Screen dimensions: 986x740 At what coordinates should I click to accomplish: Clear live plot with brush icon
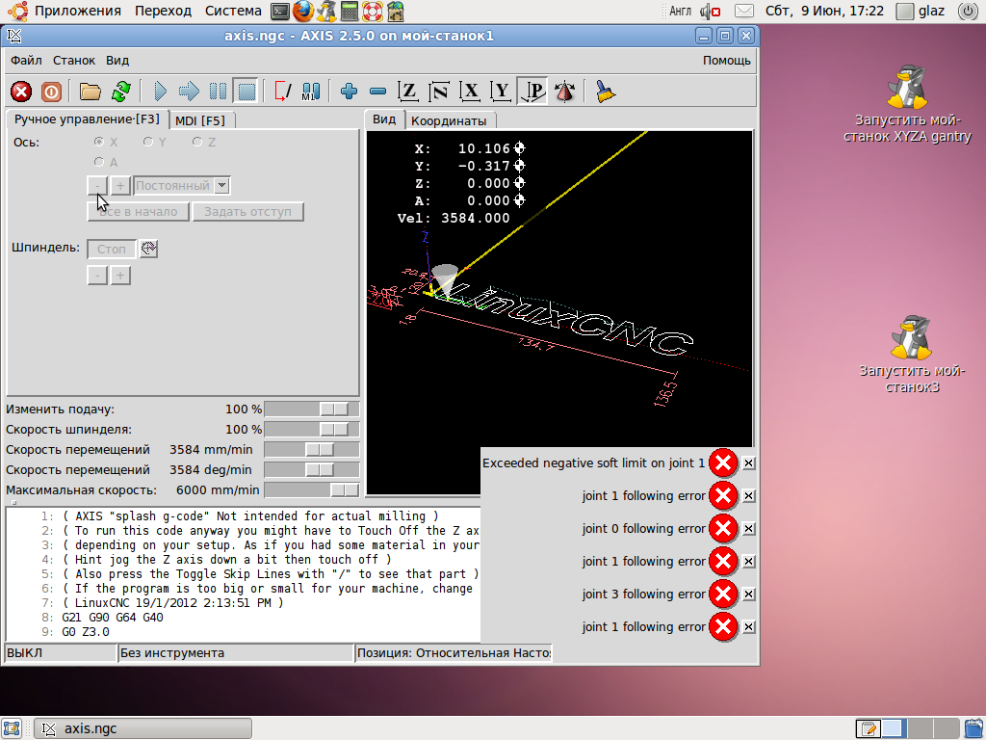tap(605, 92)
